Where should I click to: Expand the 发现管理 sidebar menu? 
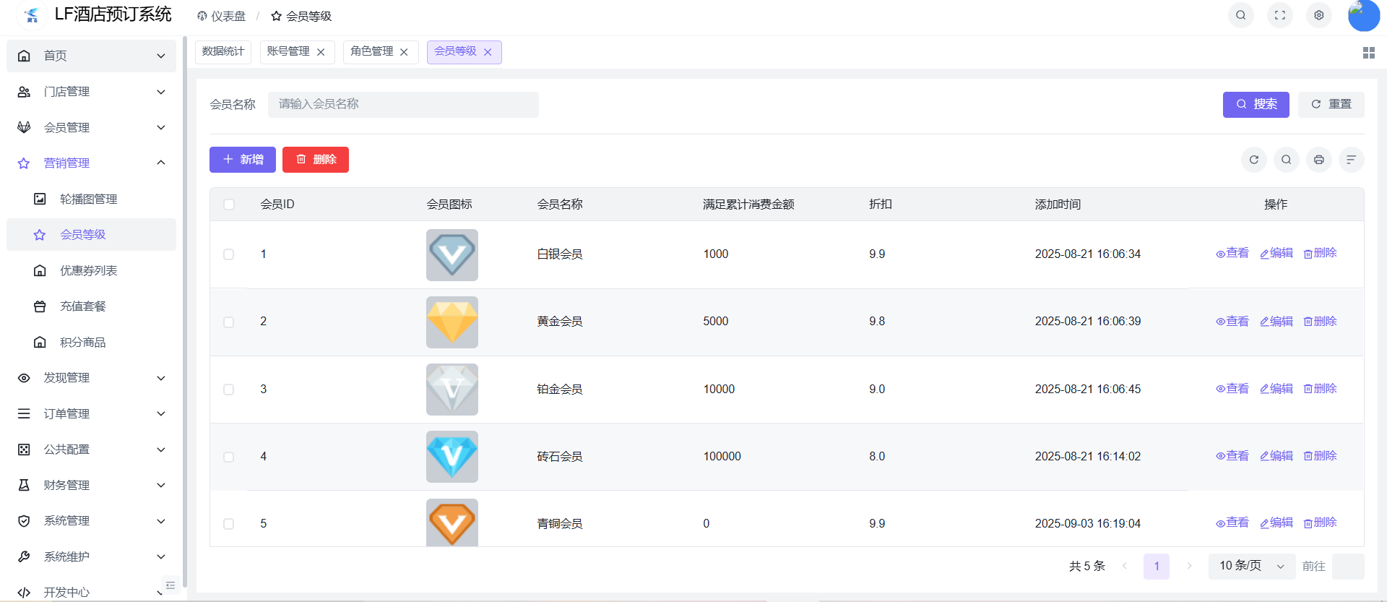point(91,378)
